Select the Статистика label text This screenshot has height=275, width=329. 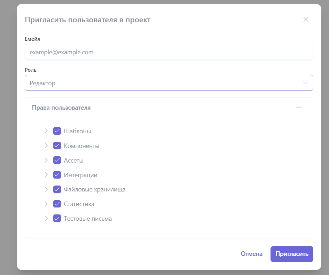[79, 204]
